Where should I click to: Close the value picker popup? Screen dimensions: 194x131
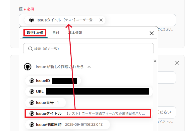pyautogui.click(x=152, y=33)
